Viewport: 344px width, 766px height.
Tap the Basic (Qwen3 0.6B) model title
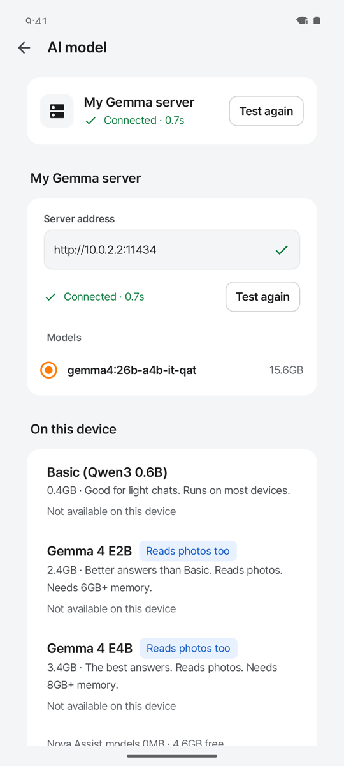click(x=107, y=472)
